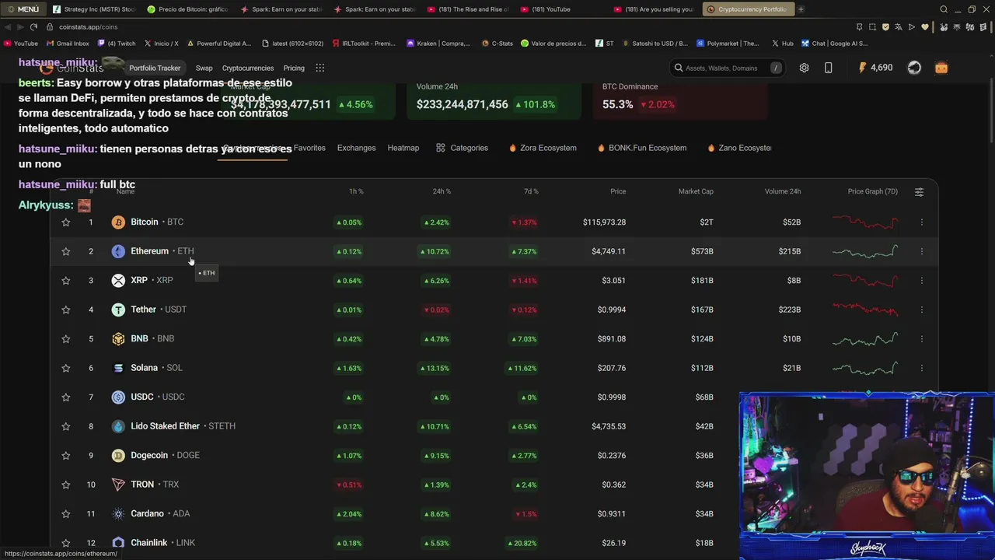
Task: Switch to the Heatmap tab
Action: [x=403, y=148]
